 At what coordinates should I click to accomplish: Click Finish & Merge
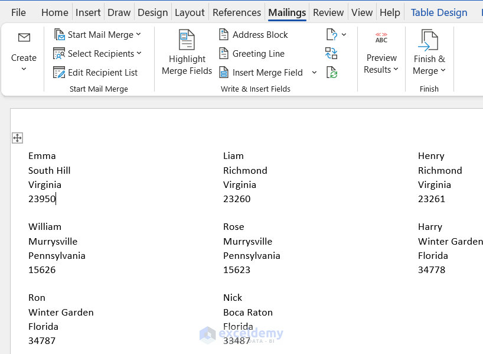(429, 52)
